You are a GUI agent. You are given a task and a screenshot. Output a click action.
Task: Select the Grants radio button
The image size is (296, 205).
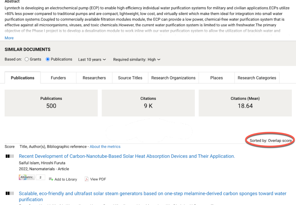27,59
